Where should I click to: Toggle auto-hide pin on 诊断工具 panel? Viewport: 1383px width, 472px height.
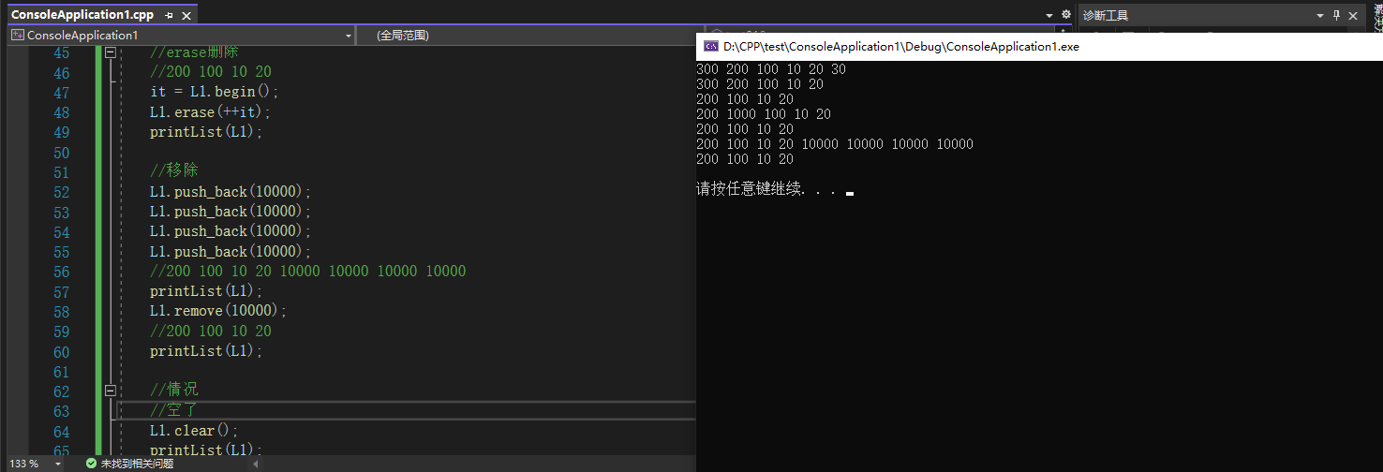(1336, 15)
